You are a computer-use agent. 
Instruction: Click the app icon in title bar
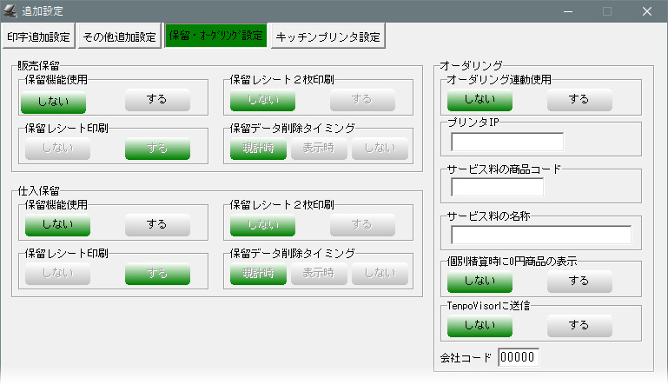12,11
